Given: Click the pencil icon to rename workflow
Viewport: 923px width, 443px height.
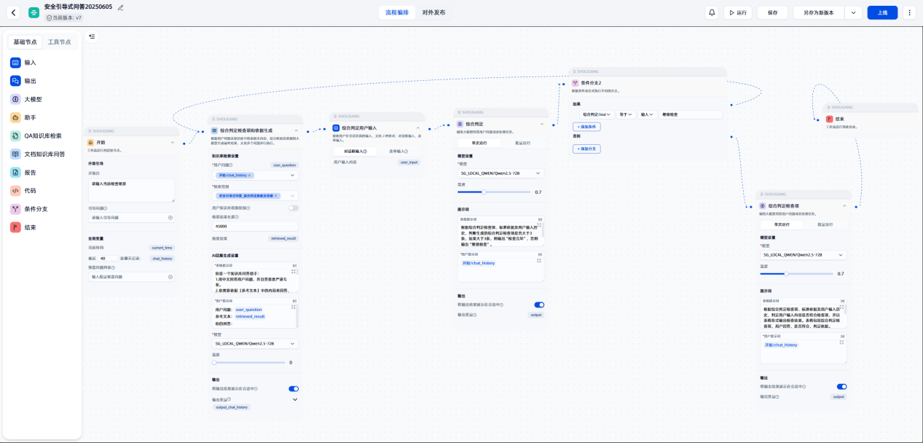Looking at the screenshot, I should (x=121, y=7).
